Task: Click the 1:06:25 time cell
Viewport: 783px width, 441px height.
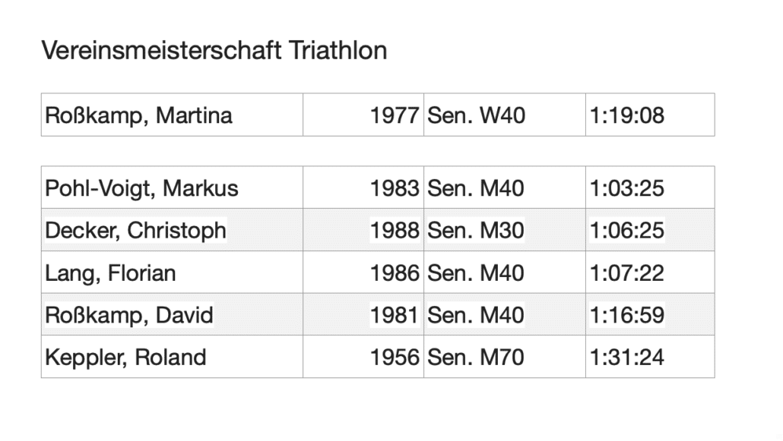Action: point(650,230)
